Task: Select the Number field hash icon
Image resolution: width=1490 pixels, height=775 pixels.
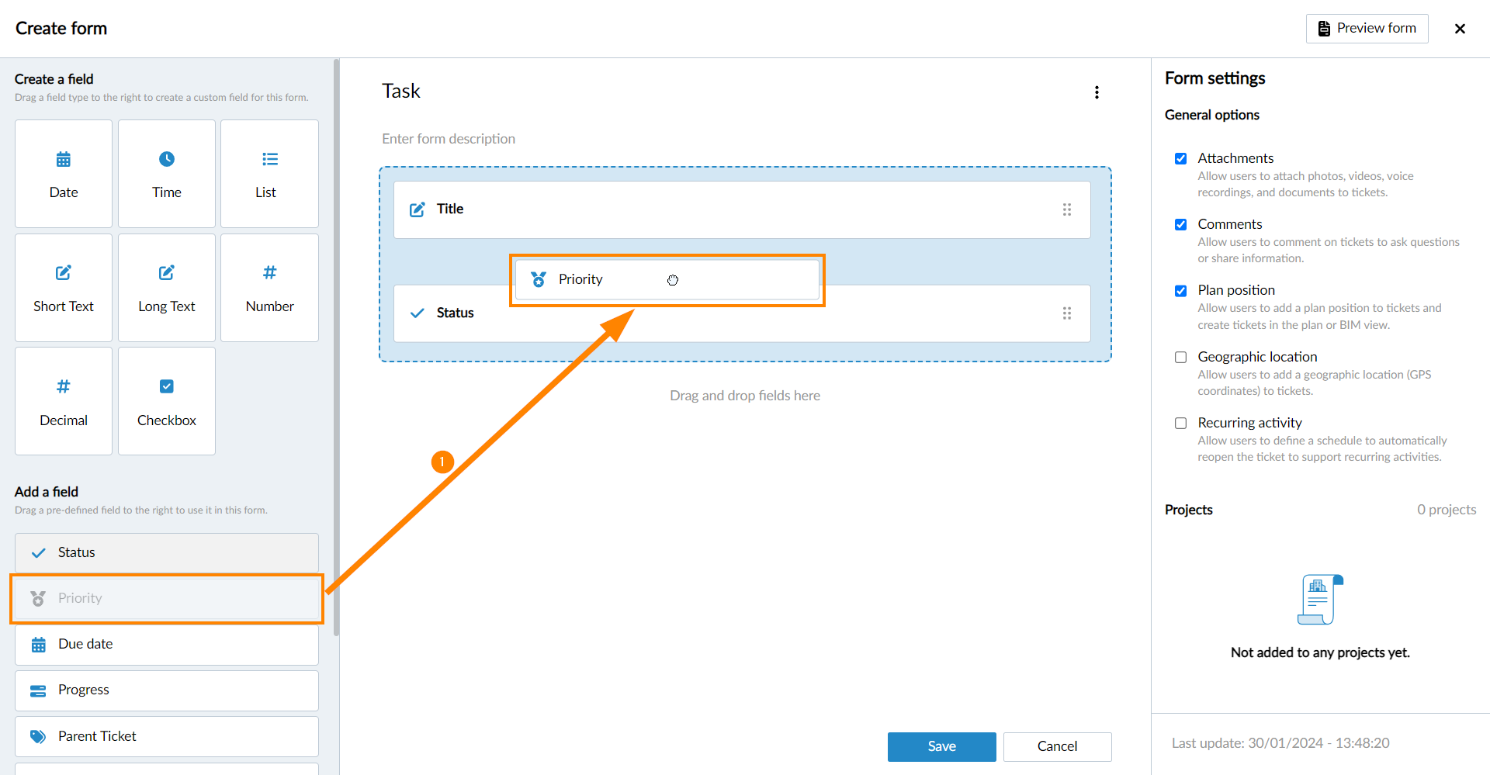Action: click(x=269, y=272)
